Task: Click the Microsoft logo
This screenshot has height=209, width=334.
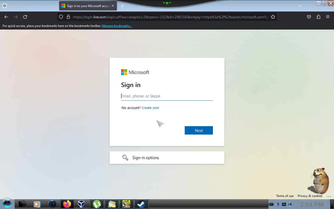Action: [x=135, y=72]
